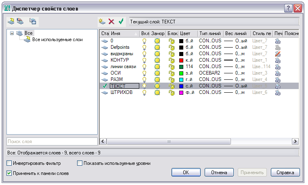Select Все используемые слои filter
308x185 pixels.
tap(57, 39)
